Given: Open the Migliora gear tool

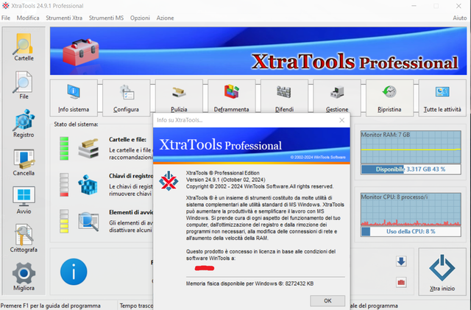Looking at the screenshot, I should tap(24, 277).
